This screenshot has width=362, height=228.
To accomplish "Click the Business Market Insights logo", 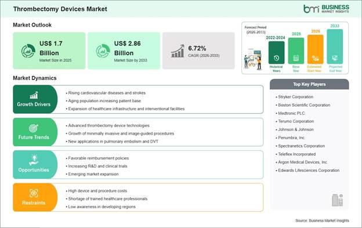I will coord(326,9).
